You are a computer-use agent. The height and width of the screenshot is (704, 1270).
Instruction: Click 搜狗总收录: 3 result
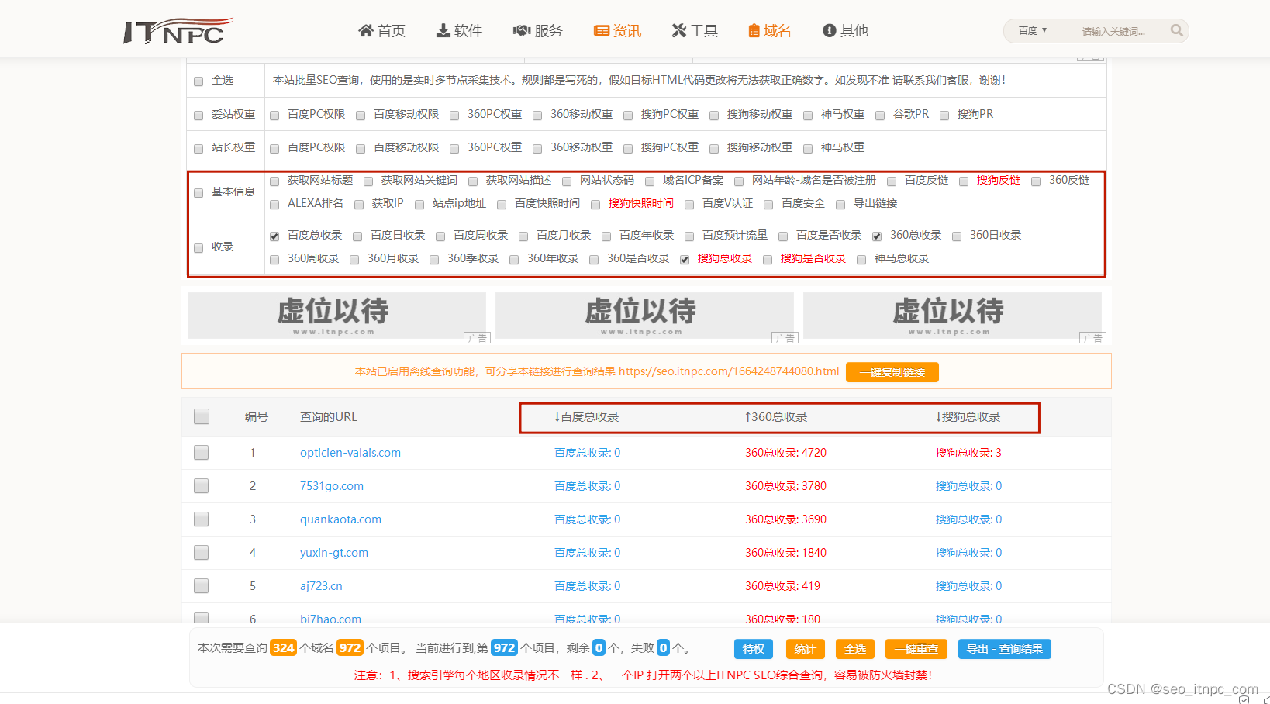[x=968, y=453]
